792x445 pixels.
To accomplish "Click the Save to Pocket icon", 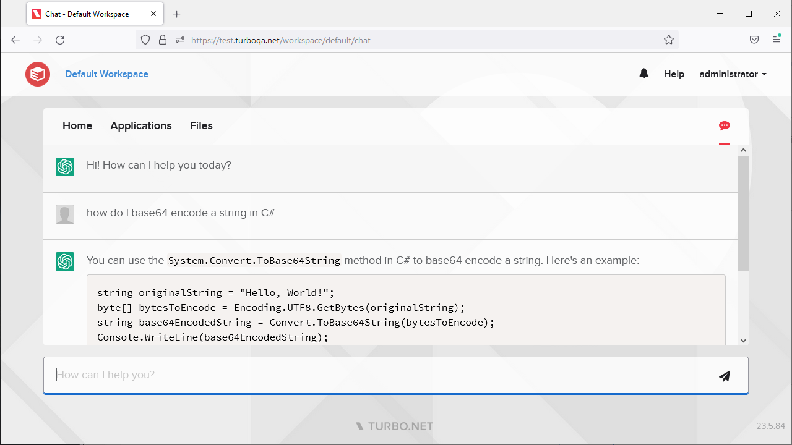I will tap(754, 40).
